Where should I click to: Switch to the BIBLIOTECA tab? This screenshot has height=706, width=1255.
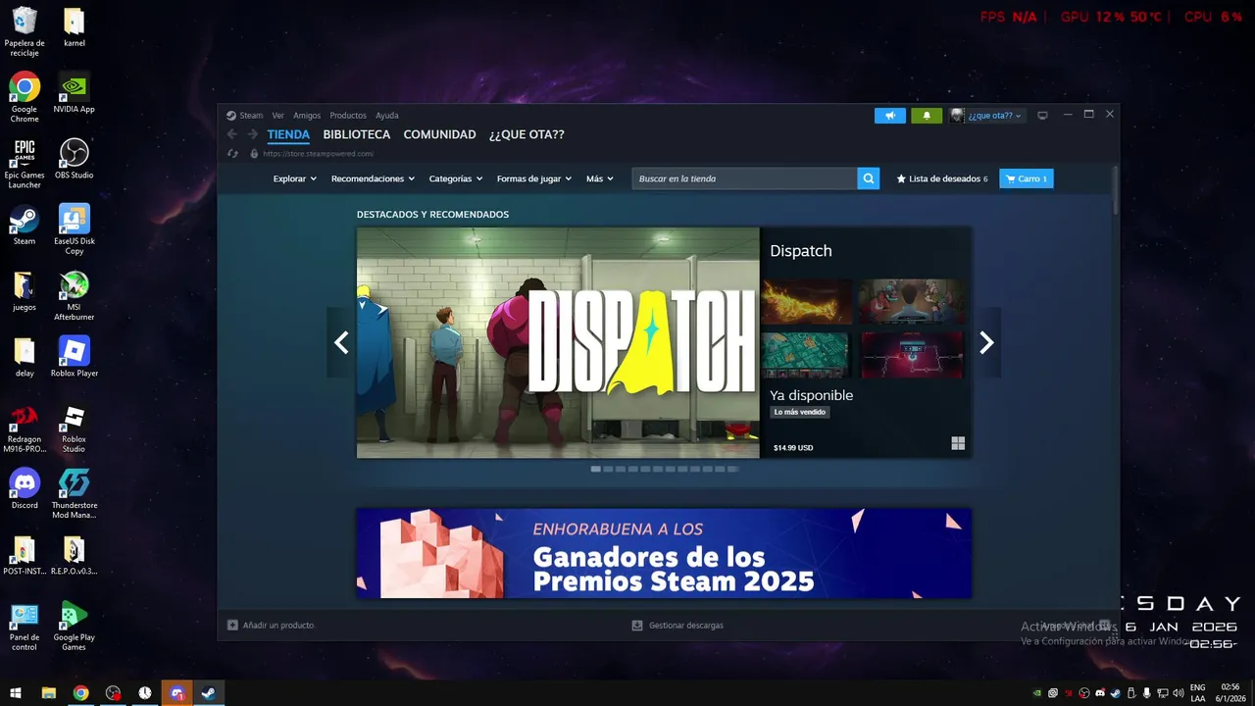[x=357, y=134]
